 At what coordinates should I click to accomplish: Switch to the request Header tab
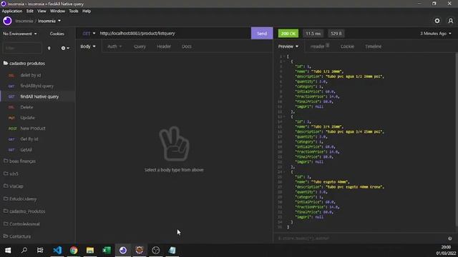pos(164,46)
